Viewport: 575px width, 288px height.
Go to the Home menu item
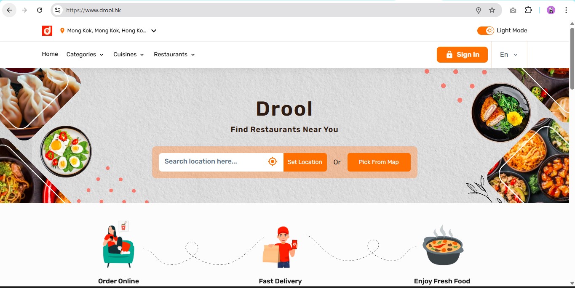50,54
